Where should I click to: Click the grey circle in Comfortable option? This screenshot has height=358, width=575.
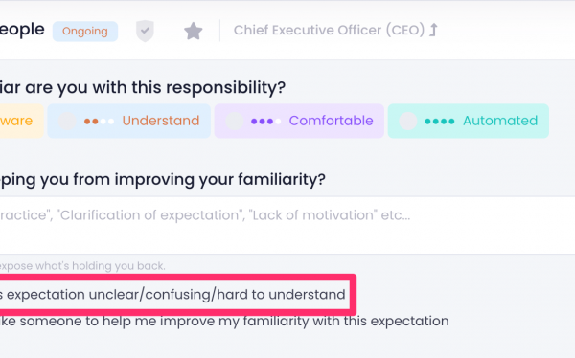(235, 121)
